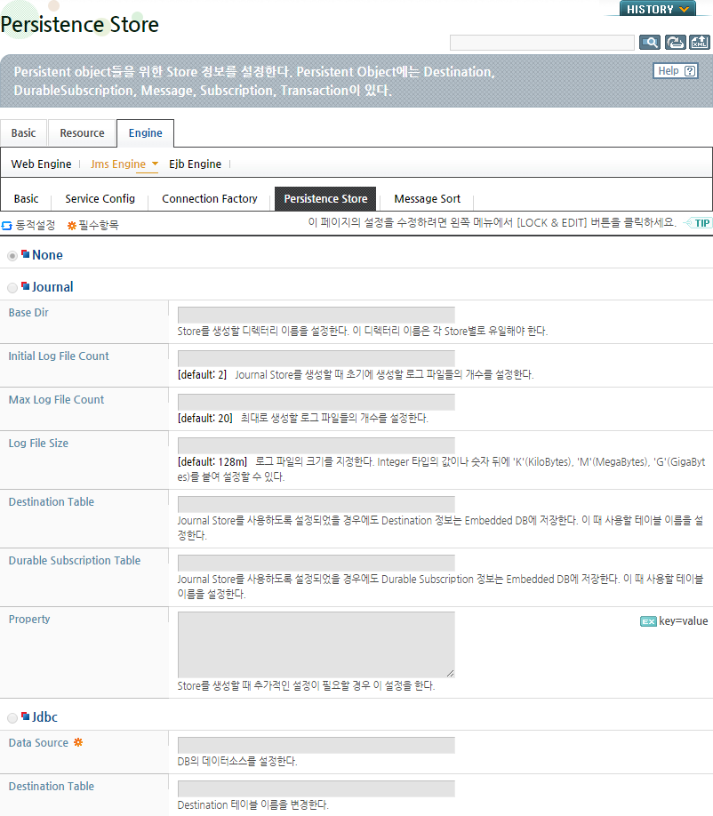Go to Ejb Engine submenu
The height and width of the screenshot is (816, 713).
click(x=196, y=164)
